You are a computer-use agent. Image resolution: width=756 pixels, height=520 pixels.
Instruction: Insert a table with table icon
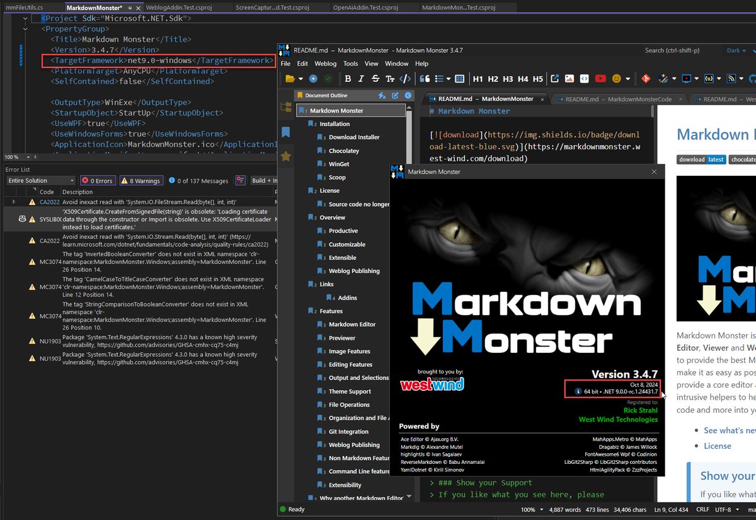pos(459,79)
